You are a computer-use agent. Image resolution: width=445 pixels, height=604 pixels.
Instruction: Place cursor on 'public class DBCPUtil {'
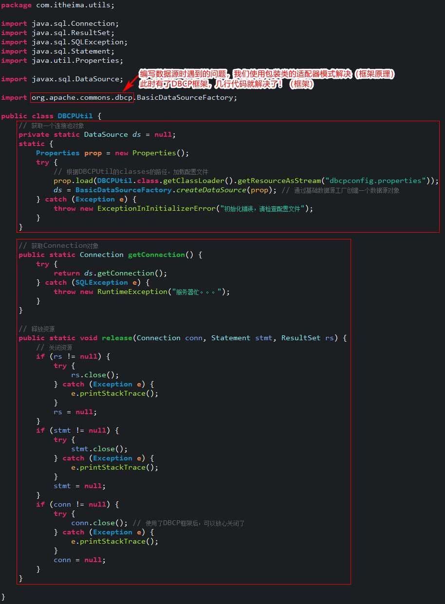coord(51,116)
